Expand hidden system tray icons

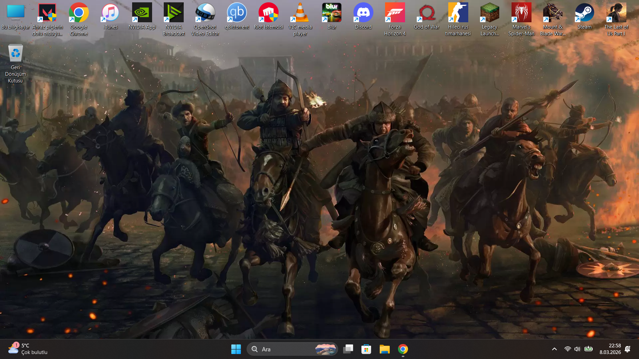click(x=554, y=349)
